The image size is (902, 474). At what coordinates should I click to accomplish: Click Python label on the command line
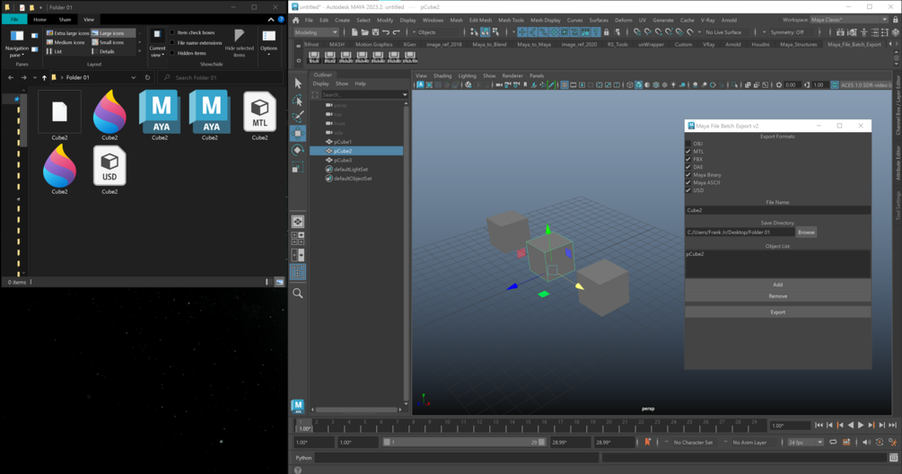click(303, 458)
